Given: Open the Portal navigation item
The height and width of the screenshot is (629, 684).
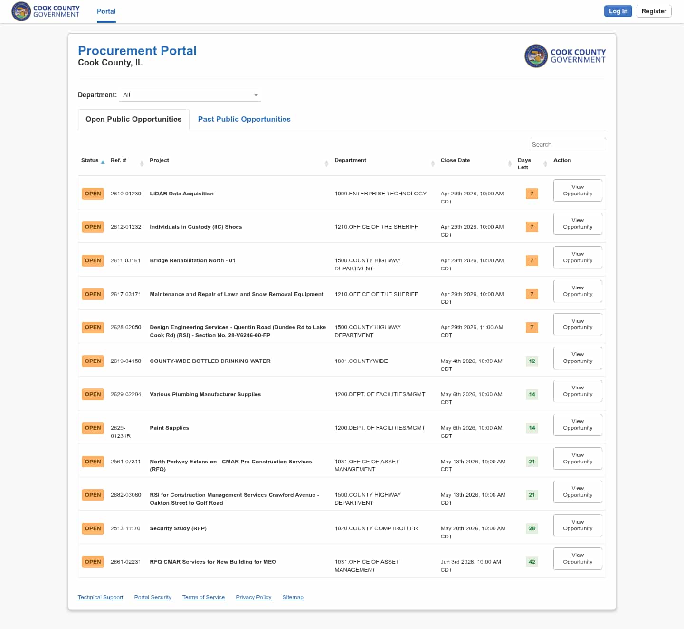Looking at the screenshot, I should pyautogui.click(x=106, y=11).
